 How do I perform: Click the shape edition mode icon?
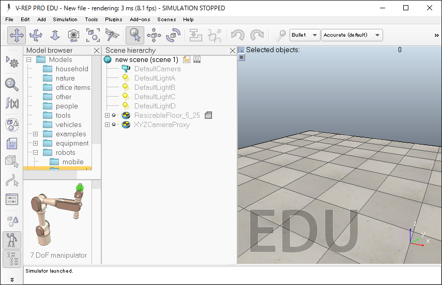click(x=12, y=162)
